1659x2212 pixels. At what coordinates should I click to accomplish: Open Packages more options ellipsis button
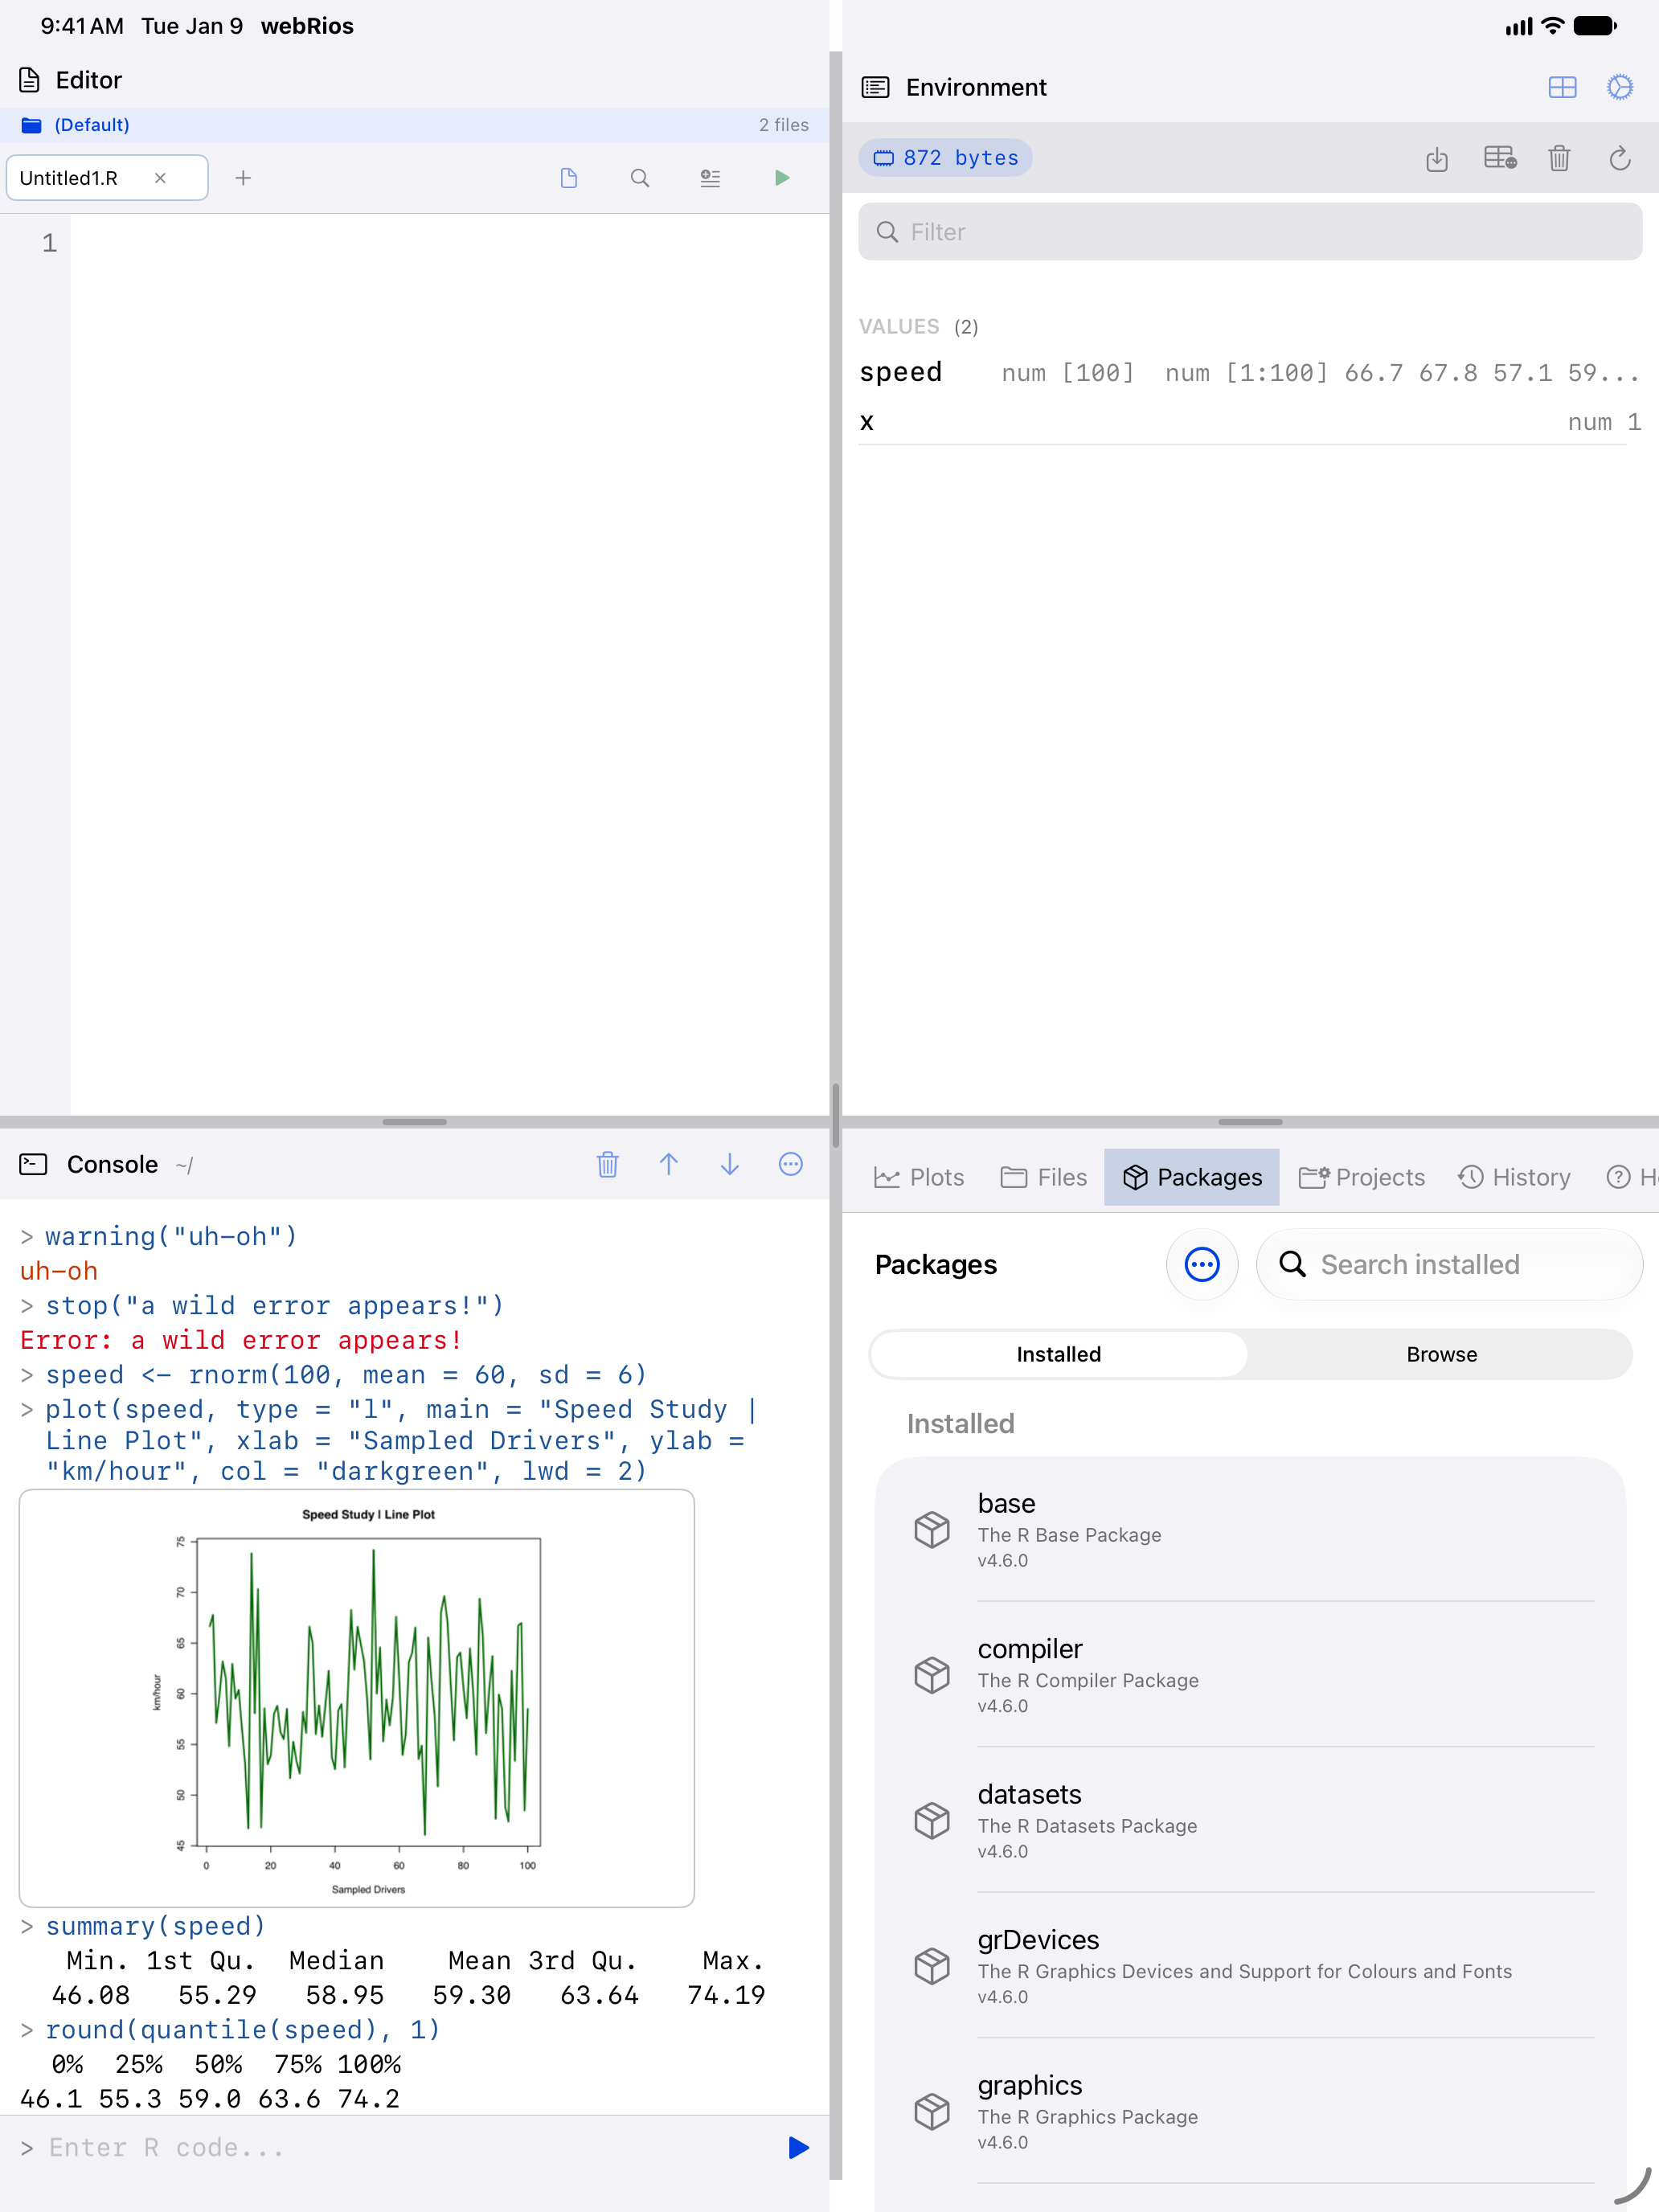pyautogui.click(x=1202, y=1265)
